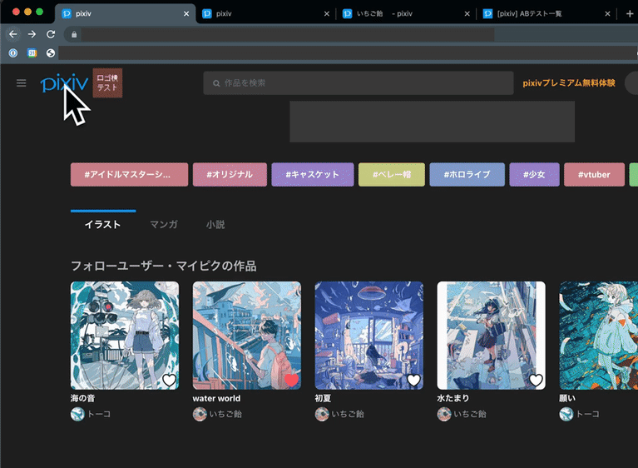The width and height of the screenshot is (638, 468).
Task: Click the ロゴ横テスト button
Action: pos(107,83)
